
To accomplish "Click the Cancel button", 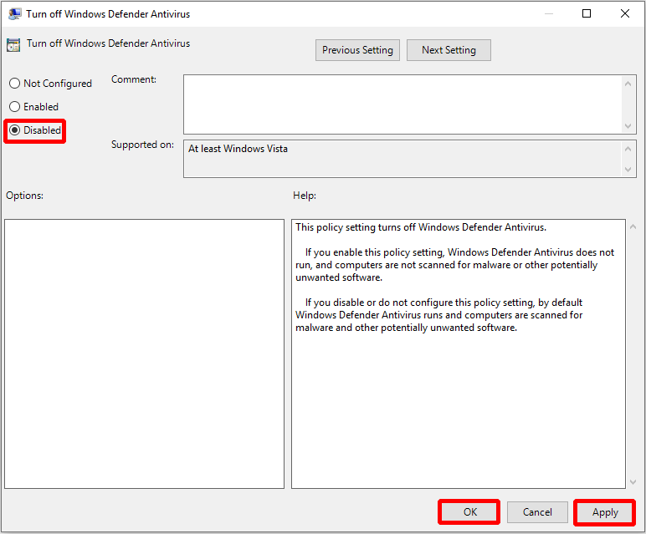I will tap(537, 512).
